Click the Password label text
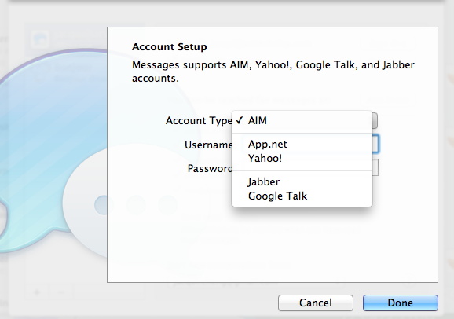Viewport: 454px width, 319px height. (210, 168)
